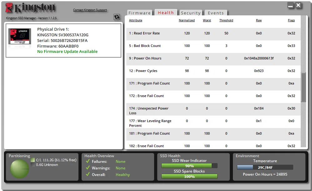Click the attribute list scrollbar thumb
The height and width of the screenshot is (191, 312).
pos(303,87)
